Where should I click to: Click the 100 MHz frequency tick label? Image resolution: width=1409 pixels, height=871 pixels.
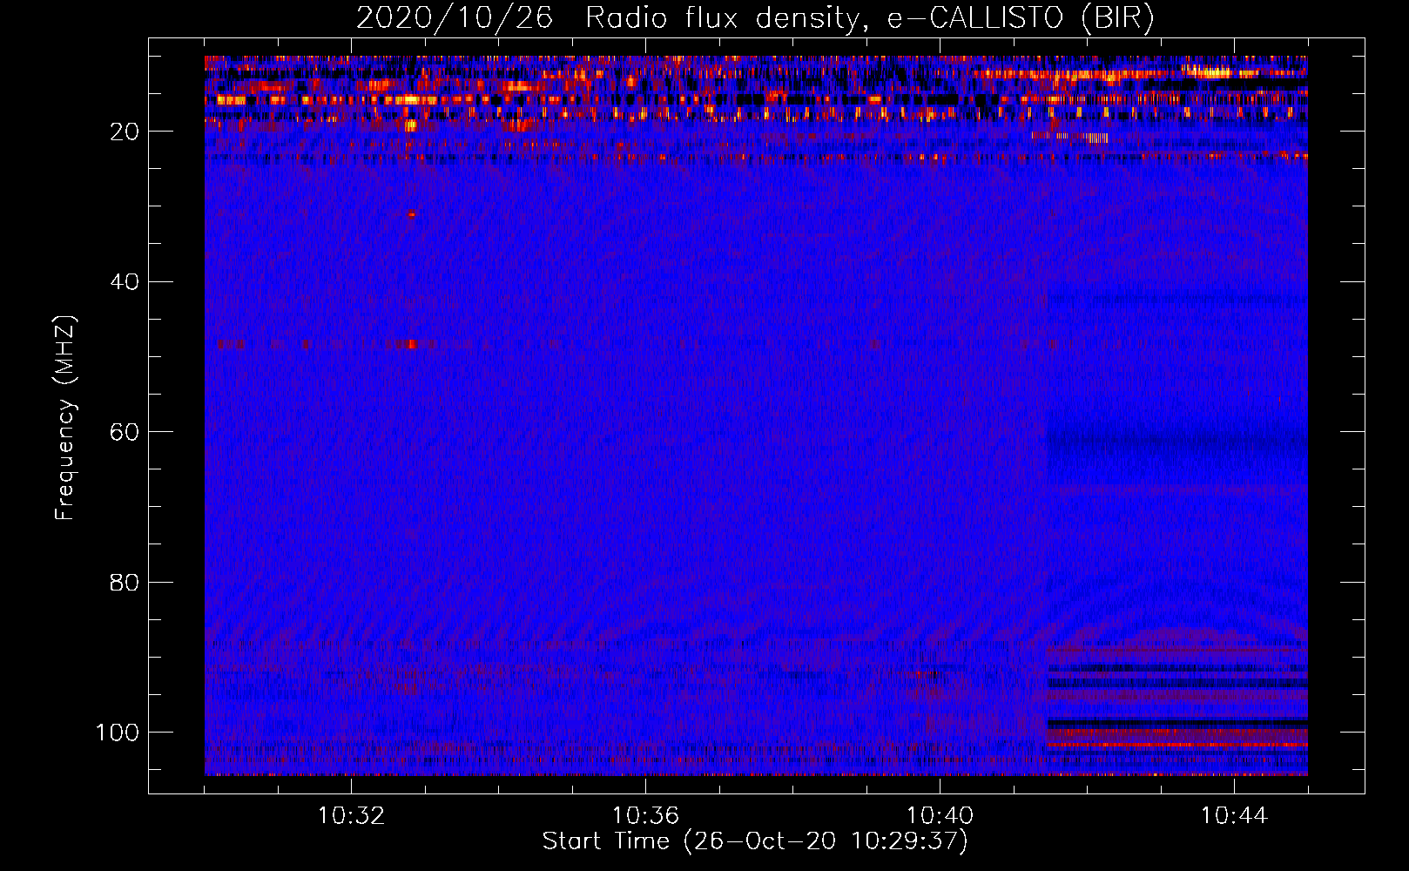tap(118, 733)
